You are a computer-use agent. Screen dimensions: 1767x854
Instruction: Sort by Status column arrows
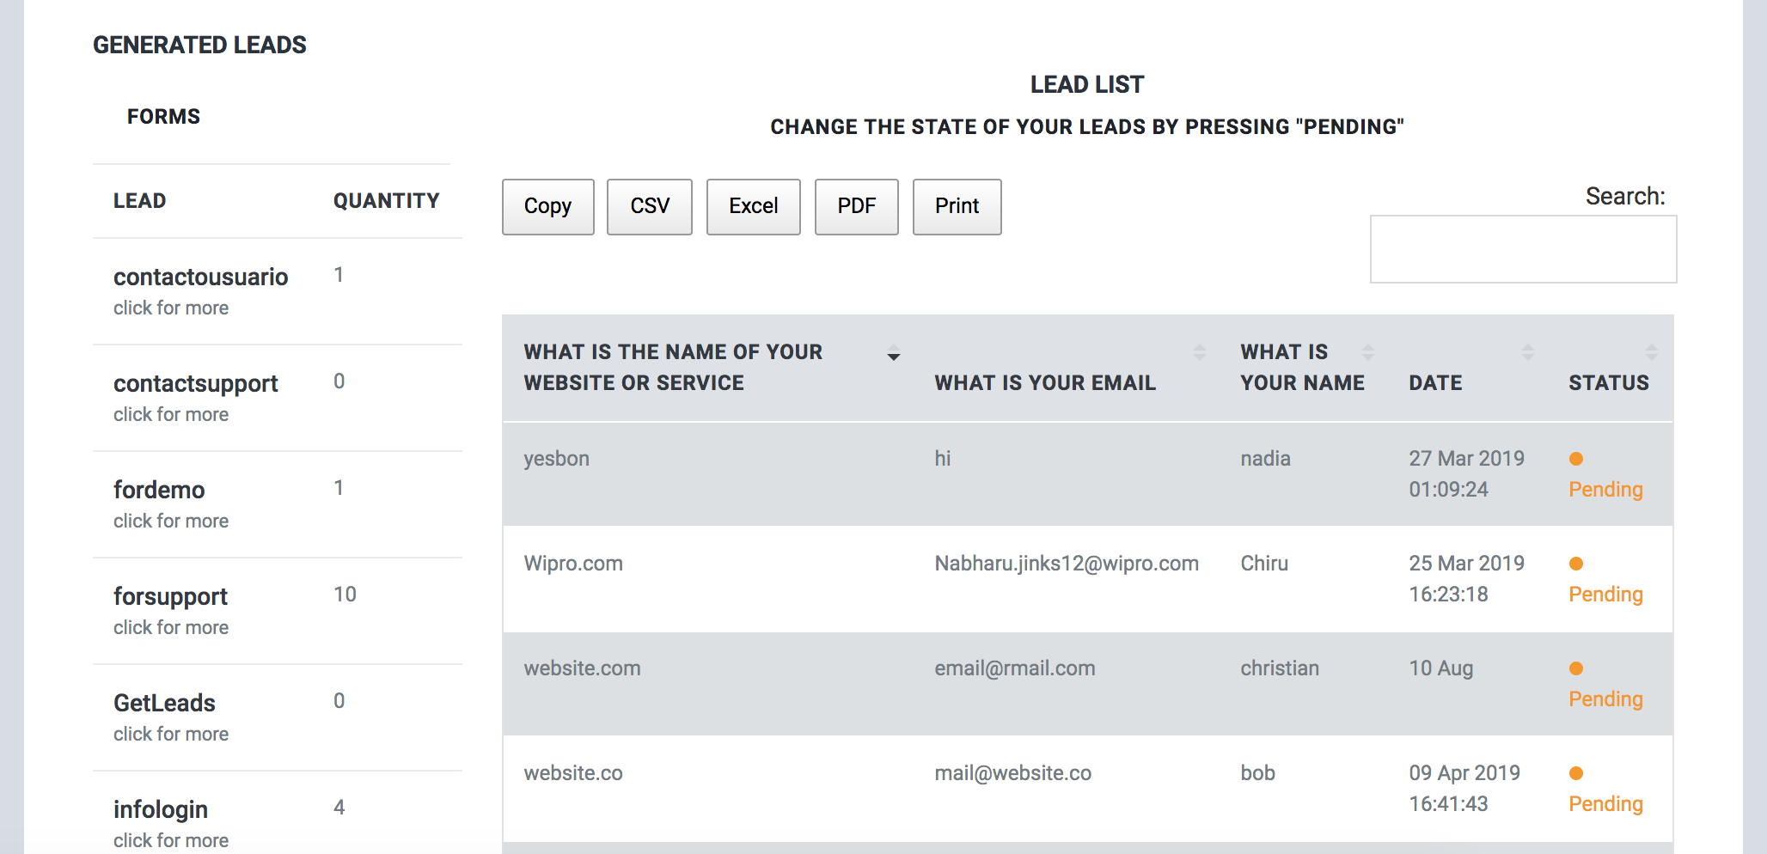[1652, 352]
